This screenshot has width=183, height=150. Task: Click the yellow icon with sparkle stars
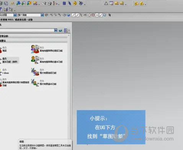click(117, 3)
